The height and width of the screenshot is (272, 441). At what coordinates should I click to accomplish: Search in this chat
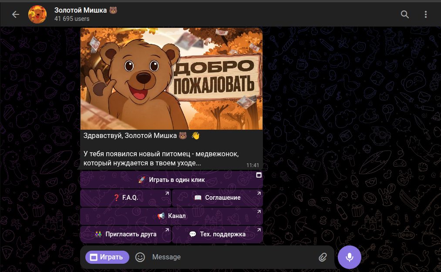tap(405, 14)
